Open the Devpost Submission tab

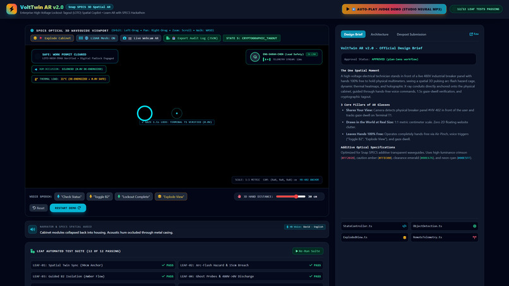[x=411, y=34]
